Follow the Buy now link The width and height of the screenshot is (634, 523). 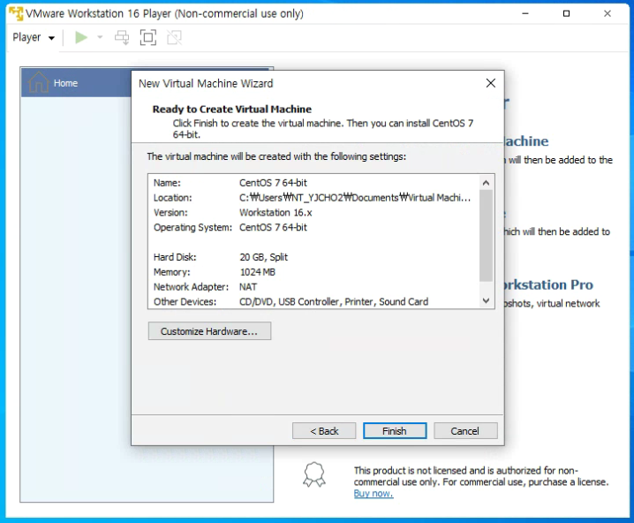(374, 494)
